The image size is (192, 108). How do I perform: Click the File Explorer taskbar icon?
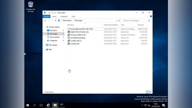coord(55,105)
